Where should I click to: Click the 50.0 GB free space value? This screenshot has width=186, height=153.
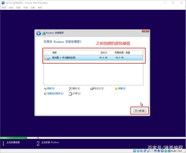[x=119, y=57]
